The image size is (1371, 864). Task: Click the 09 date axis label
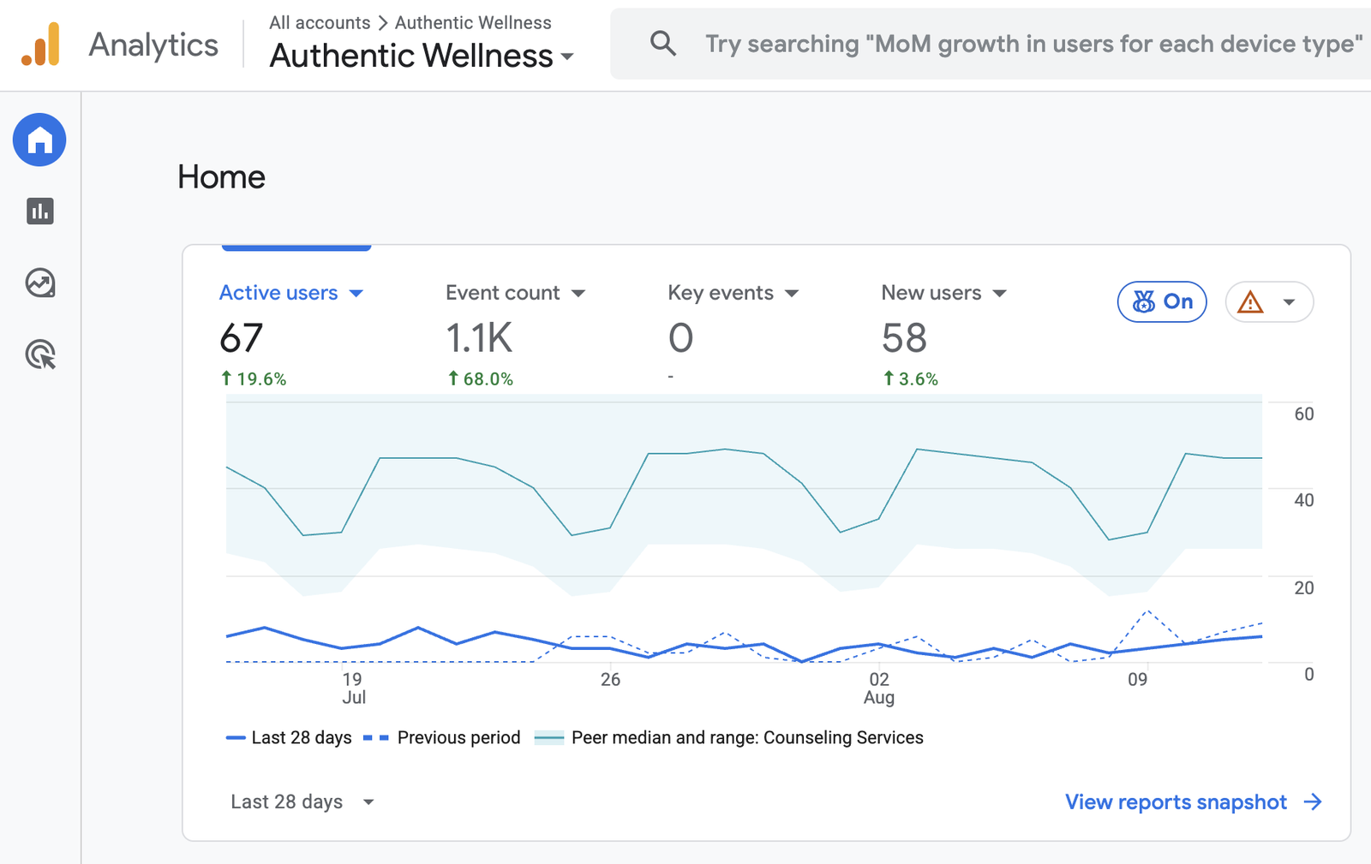pos(1137,680)
